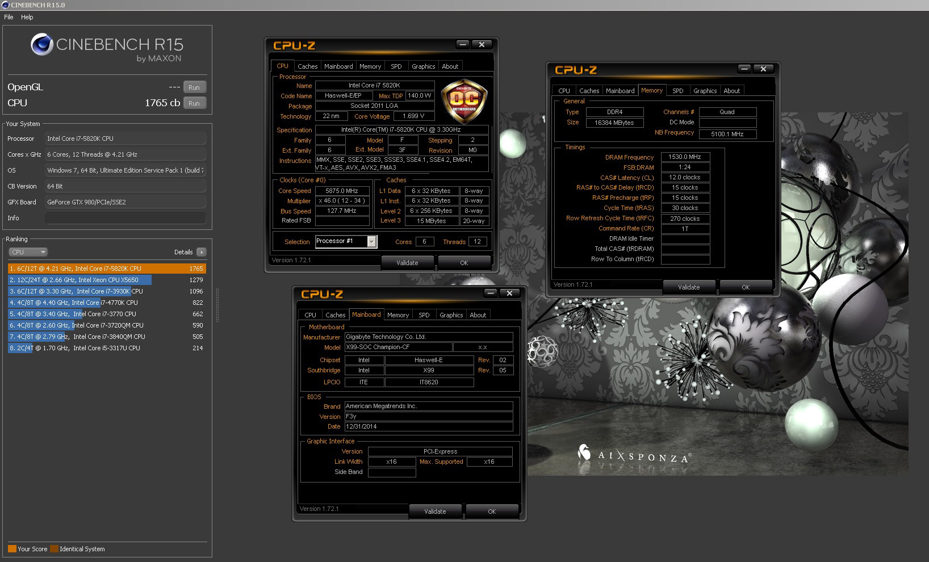This screenshot has width=929, height=562.
Task: Open the CPU ranking type dropdown
Action: tap(28, 252)
